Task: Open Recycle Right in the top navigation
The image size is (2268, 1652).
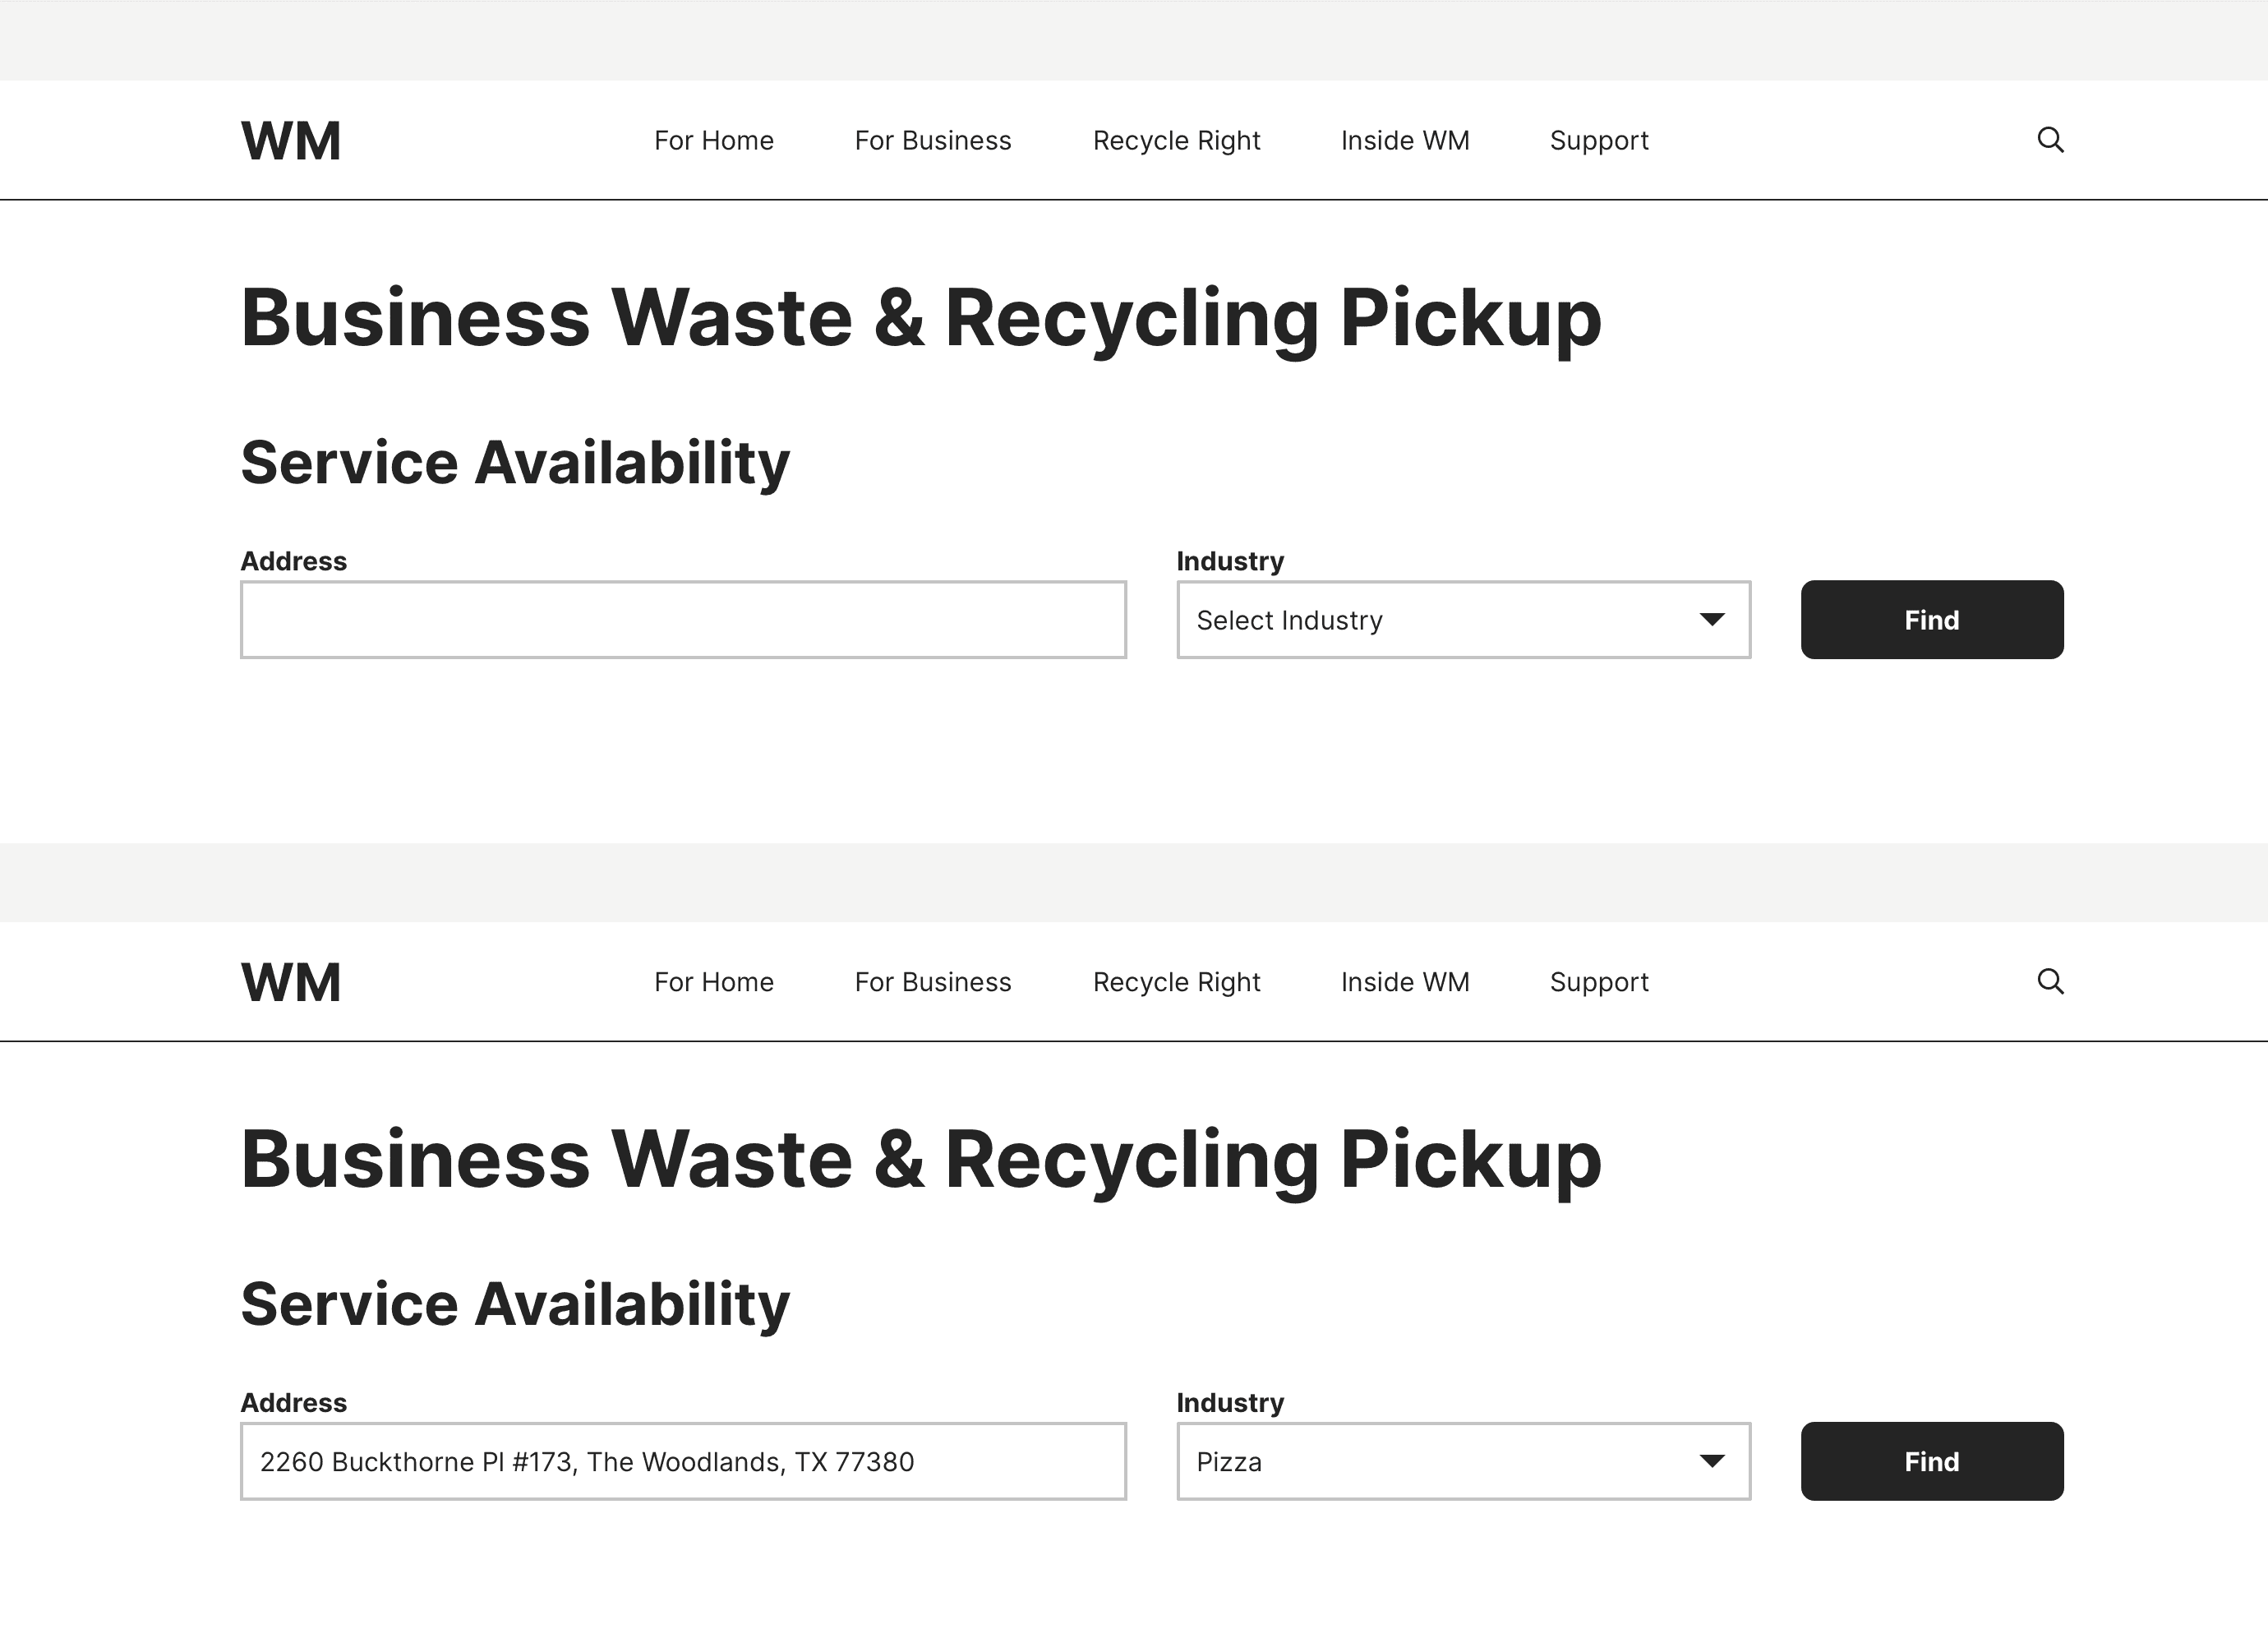Action: tap(1176, 141)
